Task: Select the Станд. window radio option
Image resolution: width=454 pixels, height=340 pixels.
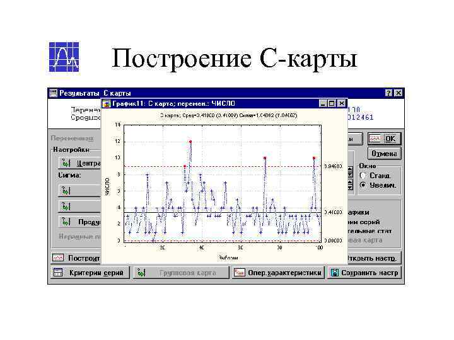Action: click(376, 176)
